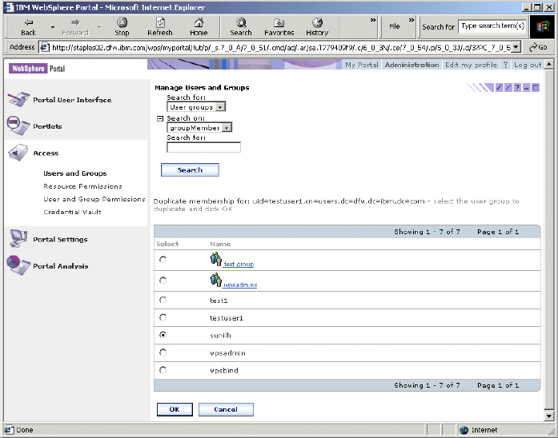The width and height of the screenshot is (558, 438).
Task: Click the Search for text field
Action: click(x=203, y=147)
